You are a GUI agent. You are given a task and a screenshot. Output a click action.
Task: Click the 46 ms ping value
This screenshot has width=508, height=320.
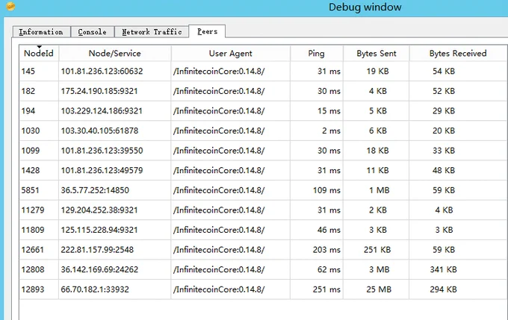[329, 230]
